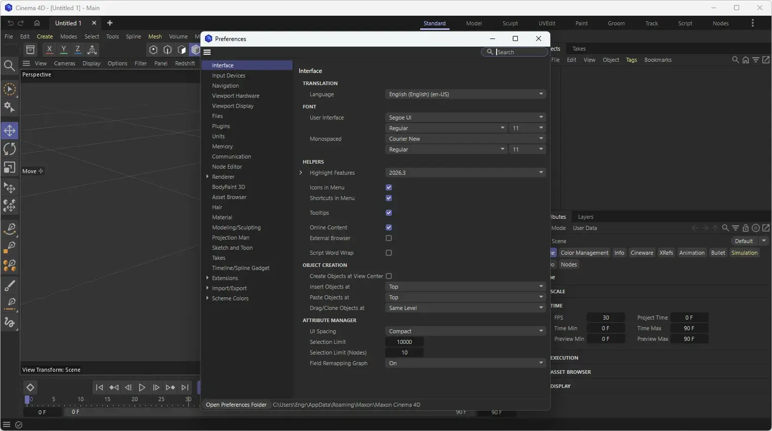Add a new project tab with the plus icon
This screenshot has height=431, width=772.
click(110, 23)
